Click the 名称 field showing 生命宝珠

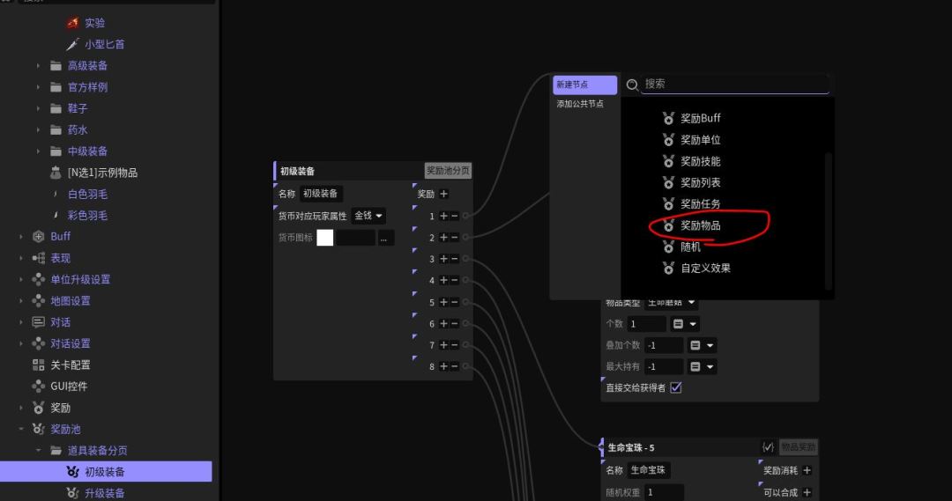(648, 471)
